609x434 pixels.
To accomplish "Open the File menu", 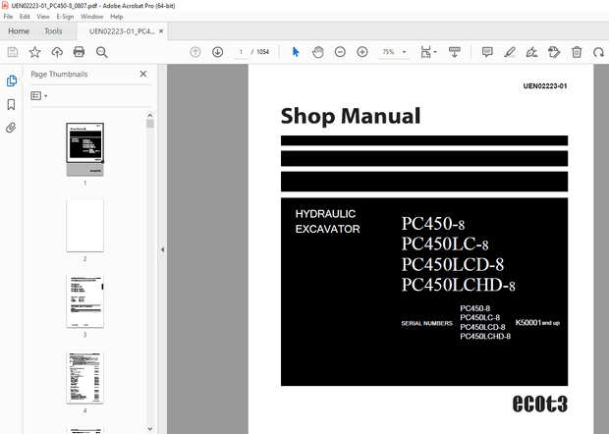I will [x=8, y=17].
